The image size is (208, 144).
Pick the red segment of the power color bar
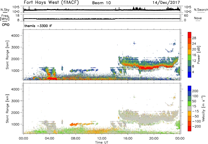pyautogui.click(x=190, y=35)
